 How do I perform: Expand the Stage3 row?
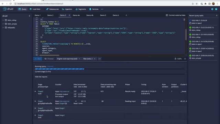point(35,115)
